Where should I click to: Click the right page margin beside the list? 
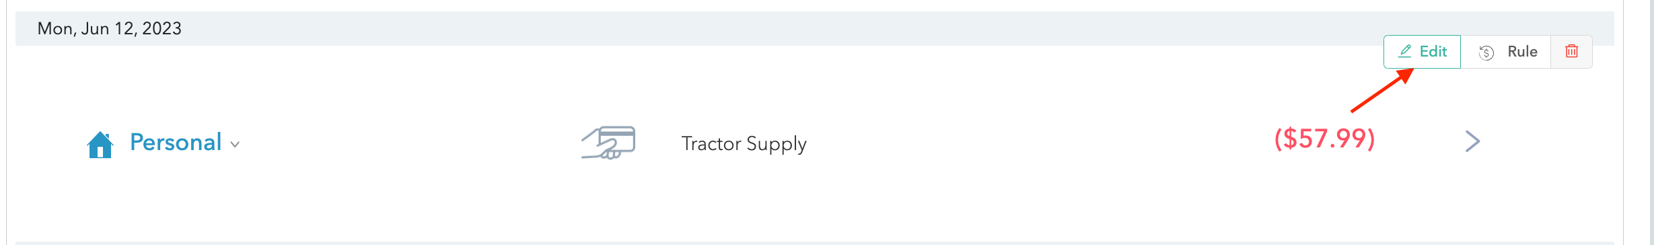1639,123
